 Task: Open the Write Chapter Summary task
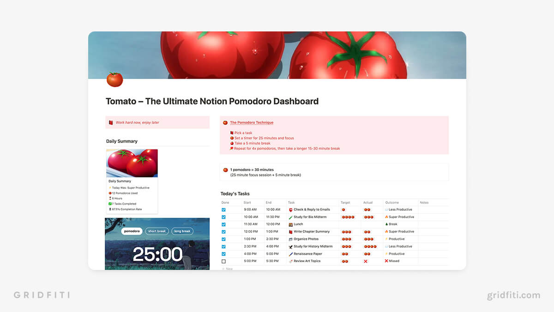[x=312, y=232]
